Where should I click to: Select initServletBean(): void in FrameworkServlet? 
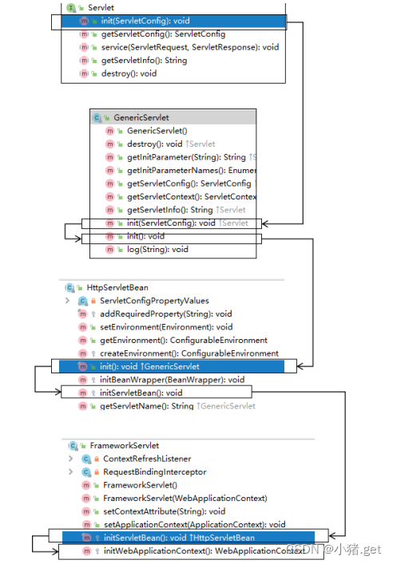189,538
